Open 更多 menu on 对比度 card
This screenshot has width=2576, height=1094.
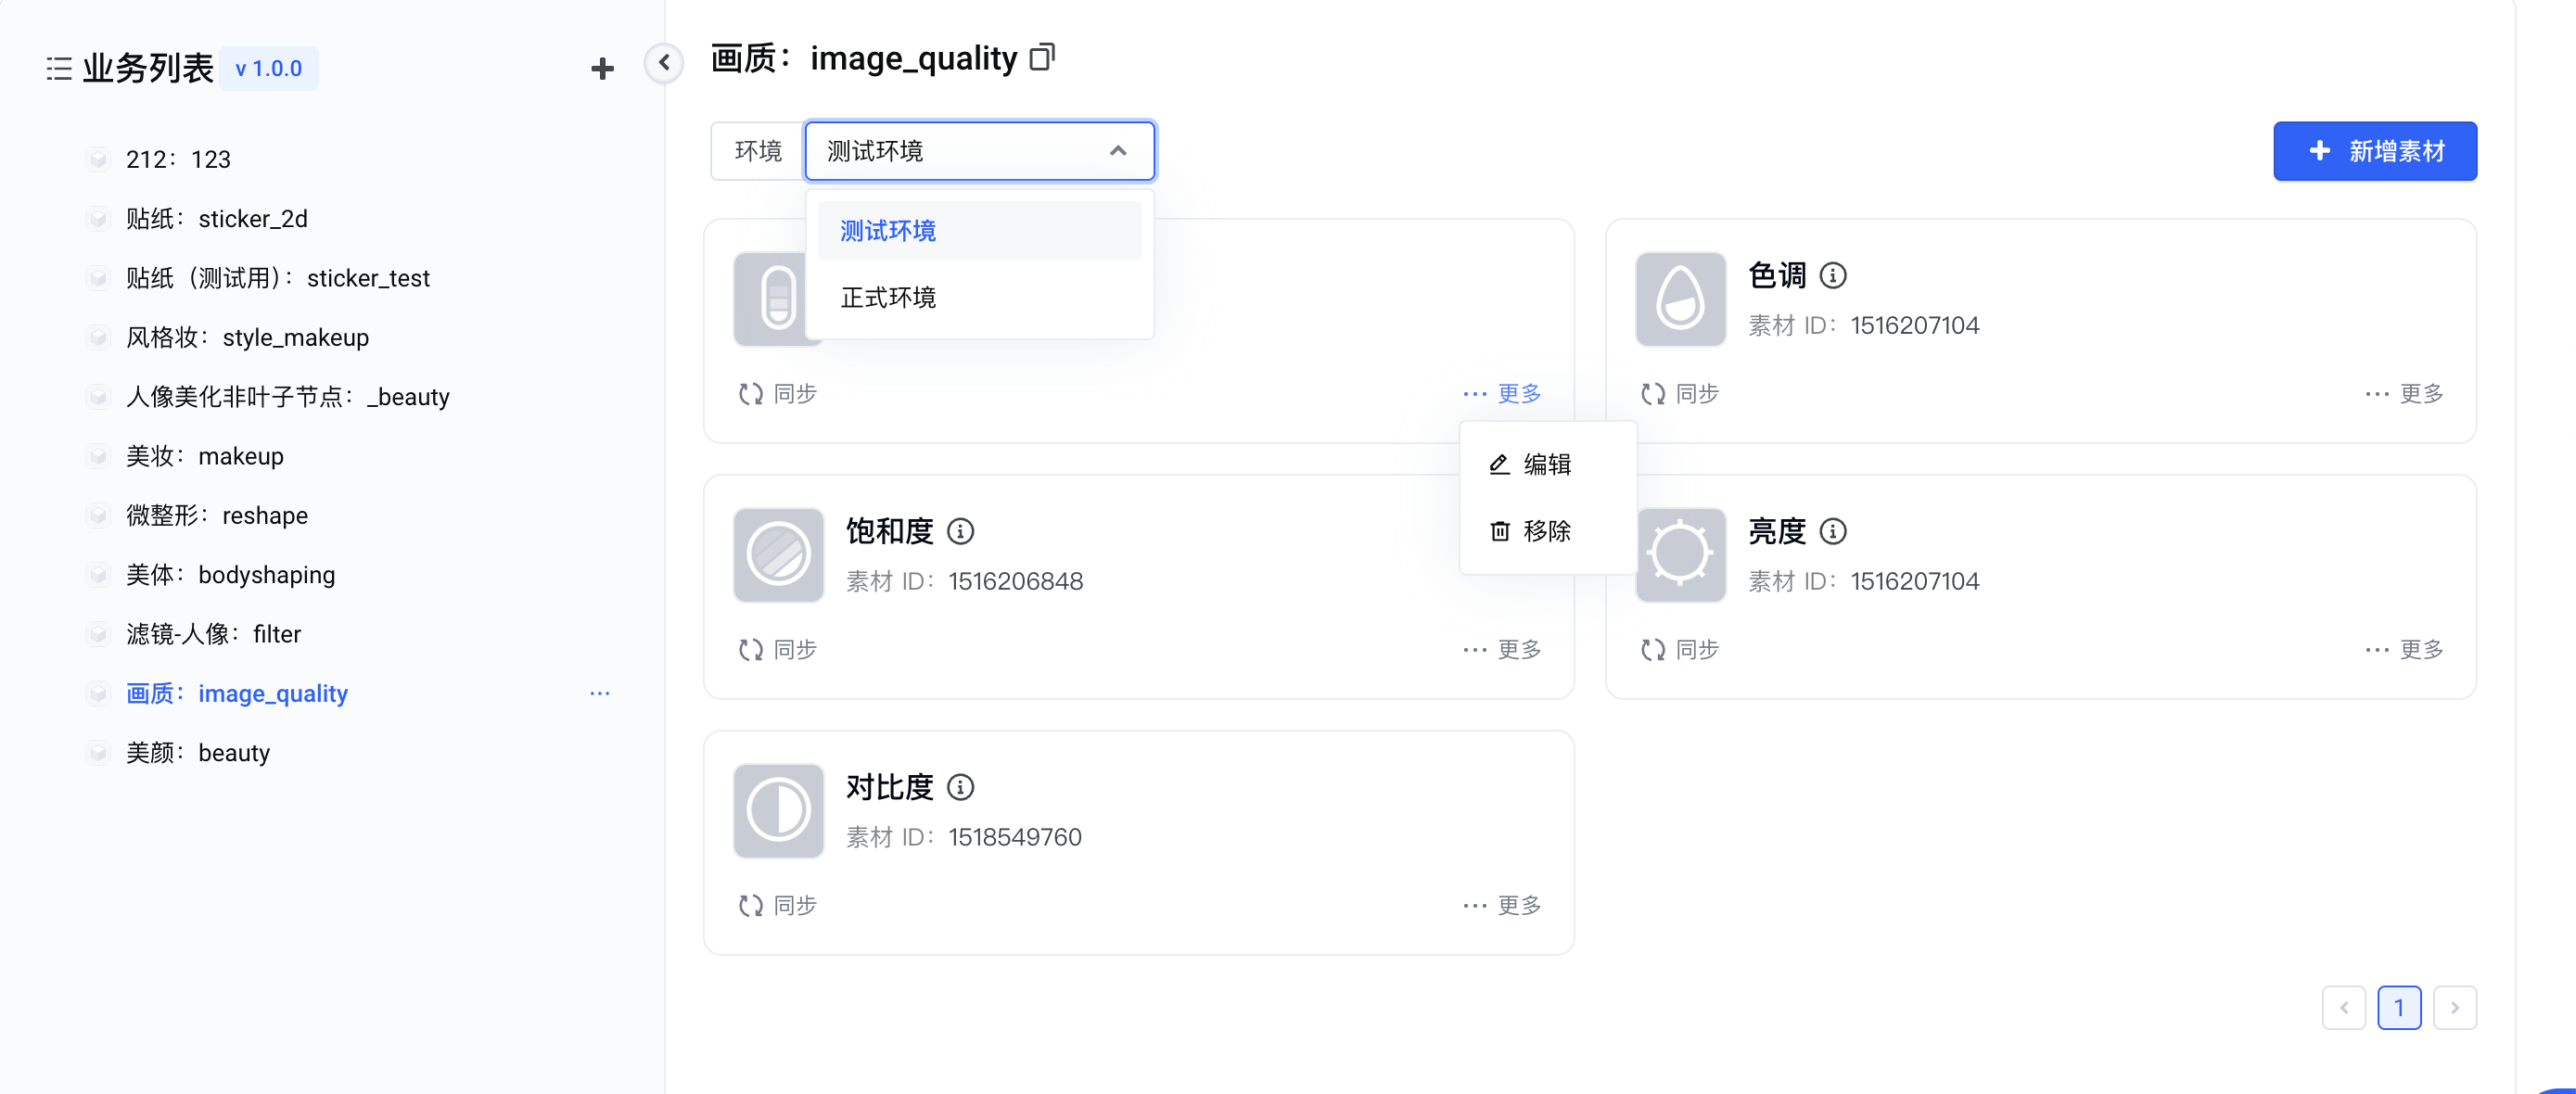click(1502, 905)
